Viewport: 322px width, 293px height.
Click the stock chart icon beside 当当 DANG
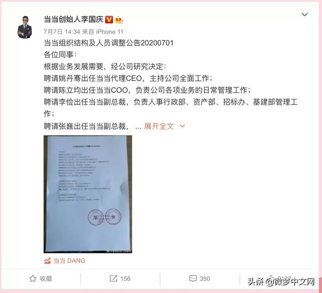[47, 260]
